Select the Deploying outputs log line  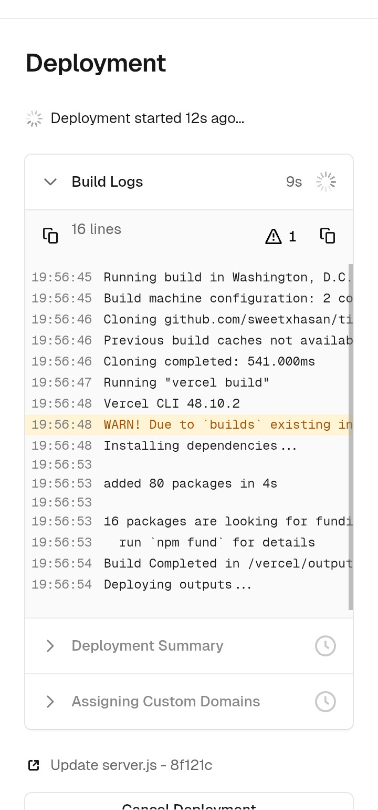point(177,584)
